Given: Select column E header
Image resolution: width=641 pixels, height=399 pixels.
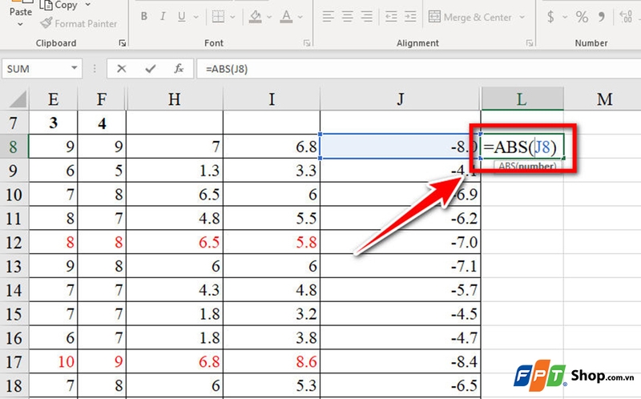Looking at the screenshot, I should click(53, 99).
